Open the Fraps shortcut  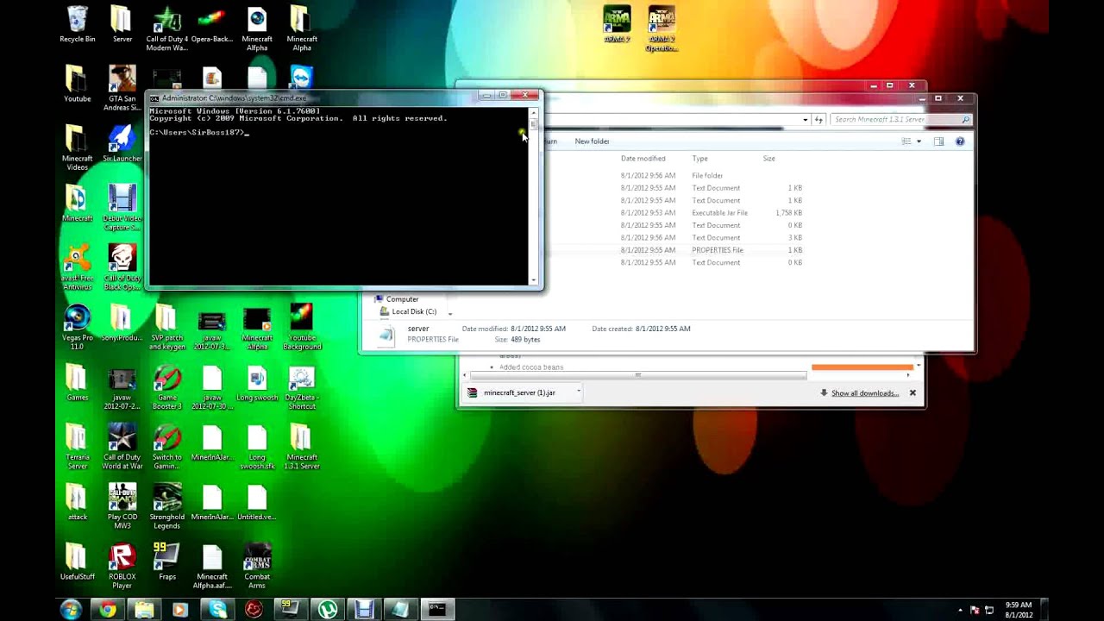tap(166, 561)
